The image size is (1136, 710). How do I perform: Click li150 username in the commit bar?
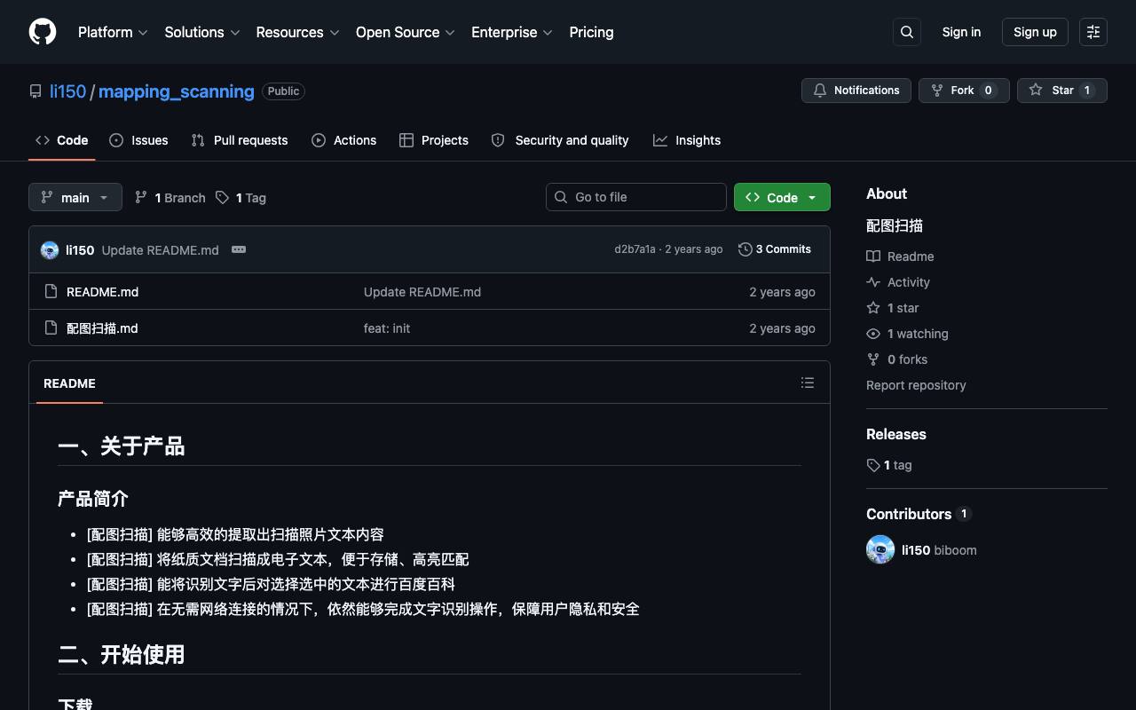pyautogui.click(x=80, y=250)
